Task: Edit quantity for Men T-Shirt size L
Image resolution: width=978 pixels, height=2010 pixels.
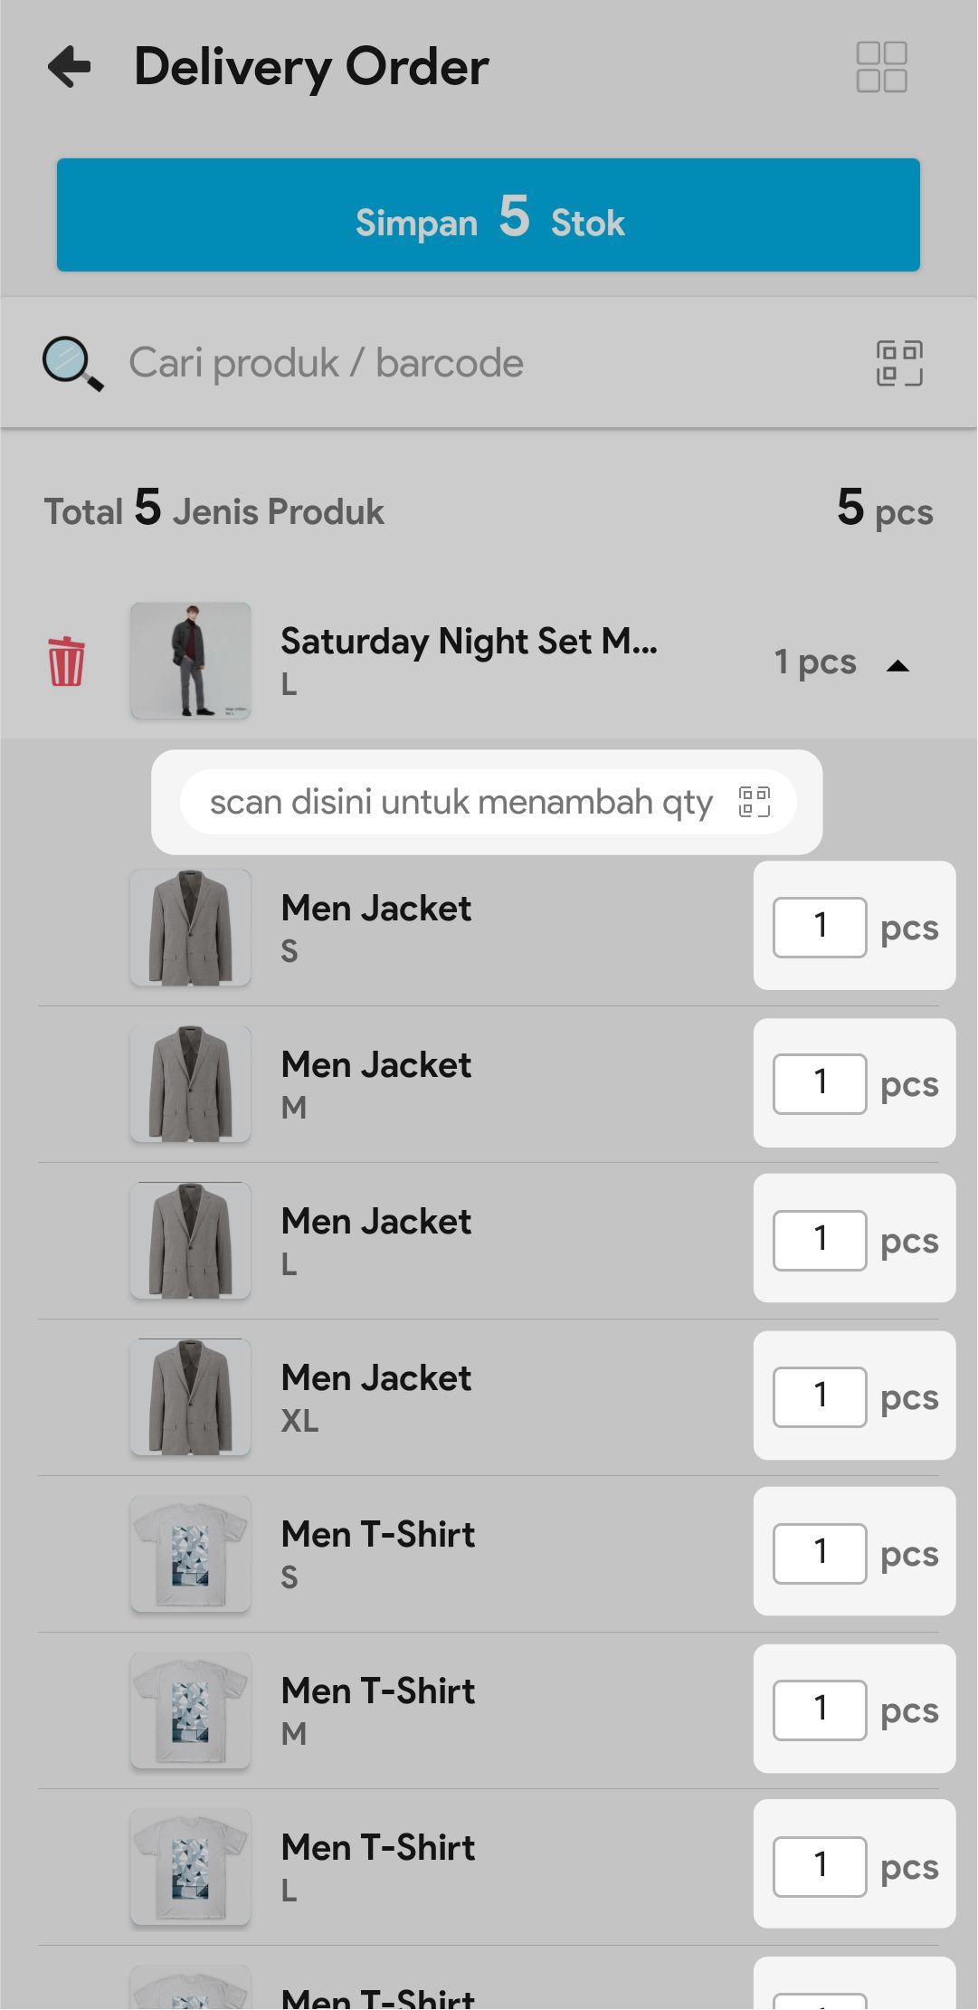Action: (x=820, y=1866)
